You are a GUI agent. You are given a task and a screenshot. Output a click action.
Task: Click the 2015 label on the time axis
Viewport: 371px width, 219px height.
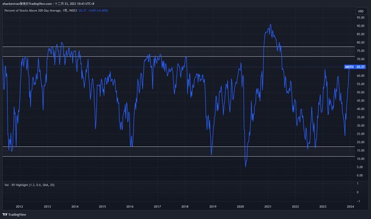(x=102, y=206)
